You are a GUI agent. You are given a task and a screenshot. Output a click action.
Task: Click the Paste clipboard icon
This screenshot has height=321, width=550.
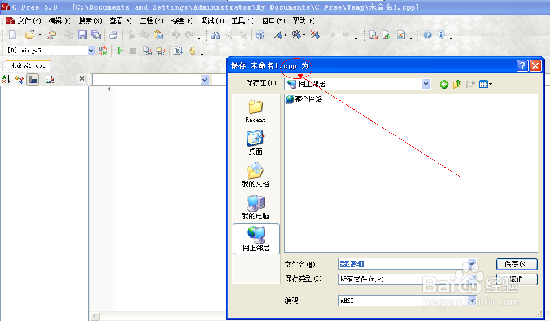point(158,35)
